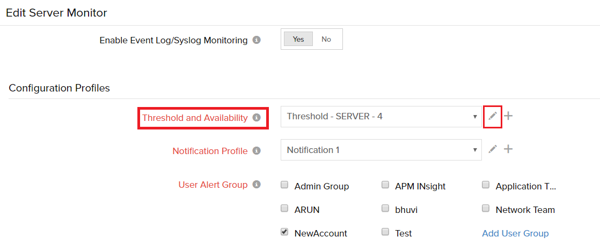Check the ARUN user group

(284, 209)
